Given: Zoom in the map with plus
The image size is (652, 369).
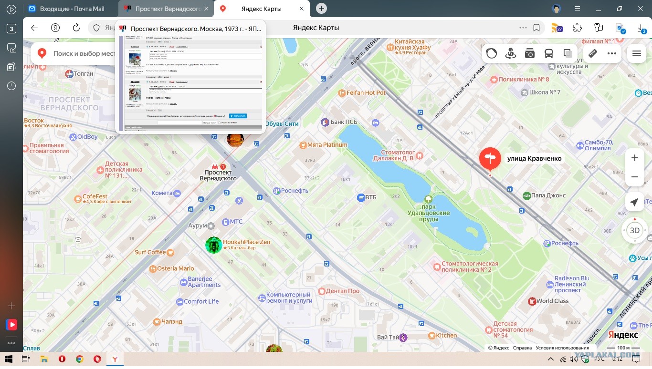Looking at the screenshot, I should tap(634, 158).
